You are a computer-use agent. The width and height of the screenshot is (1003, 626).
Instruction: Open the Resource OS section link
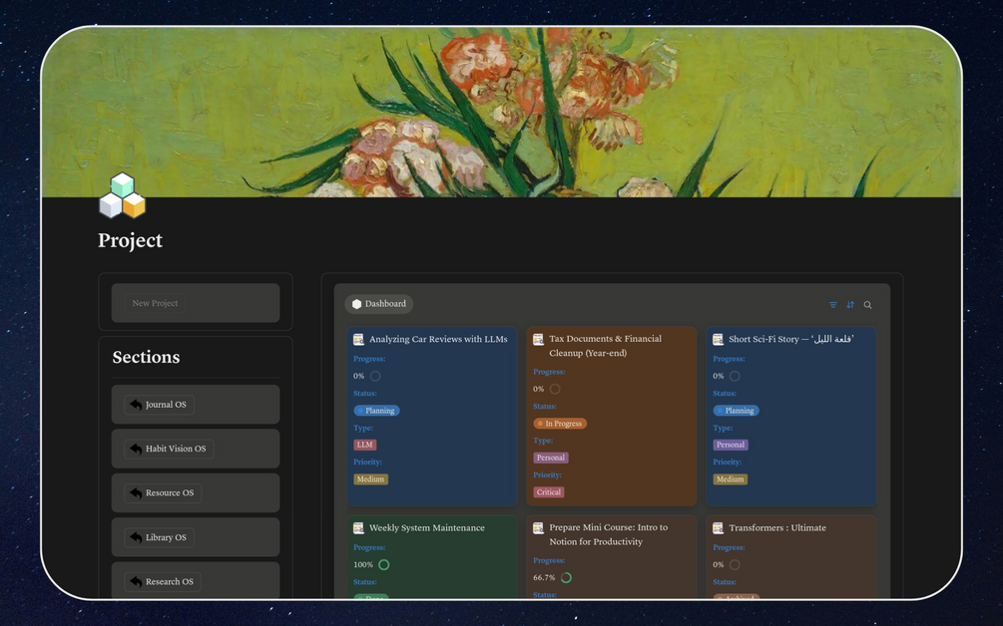pos(163,492)
